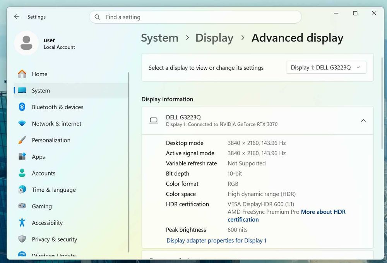Click the sidebar navigation scrollbar

pos(129,162)
